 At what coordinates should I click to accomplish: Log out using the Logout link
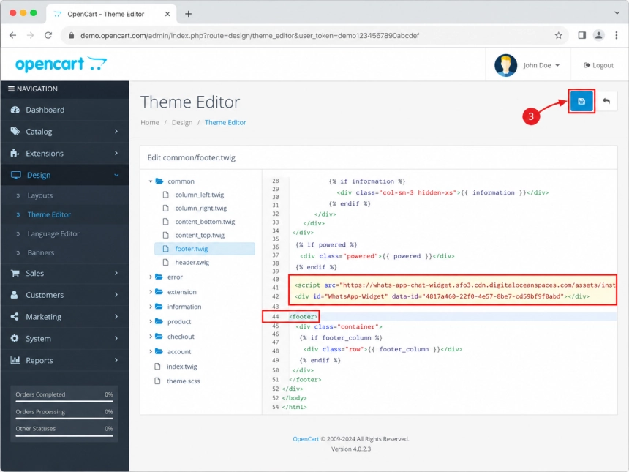[598, 65]
